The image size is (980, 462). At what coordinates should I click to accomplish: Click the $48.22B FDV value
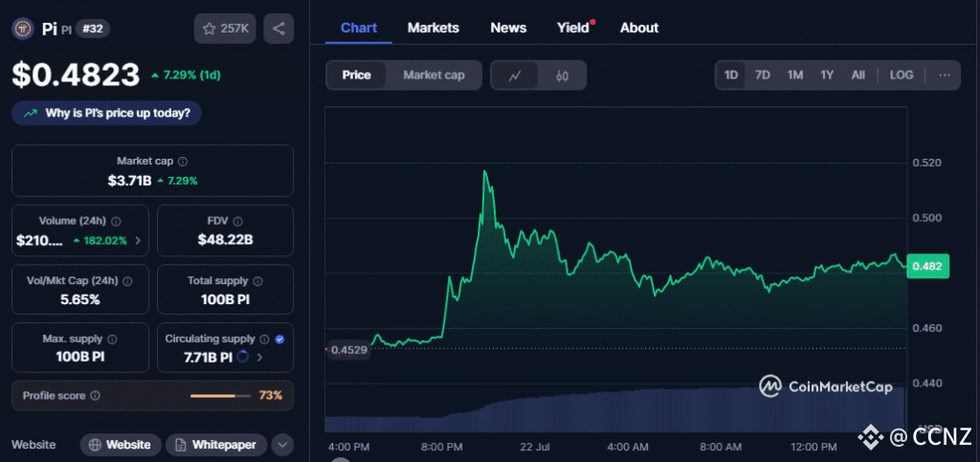[225, 240]
